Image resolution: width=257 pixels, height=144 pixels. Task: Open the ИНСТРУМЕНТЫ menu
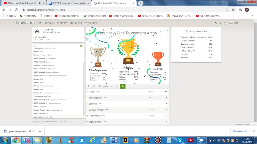[x=91, y=23]
